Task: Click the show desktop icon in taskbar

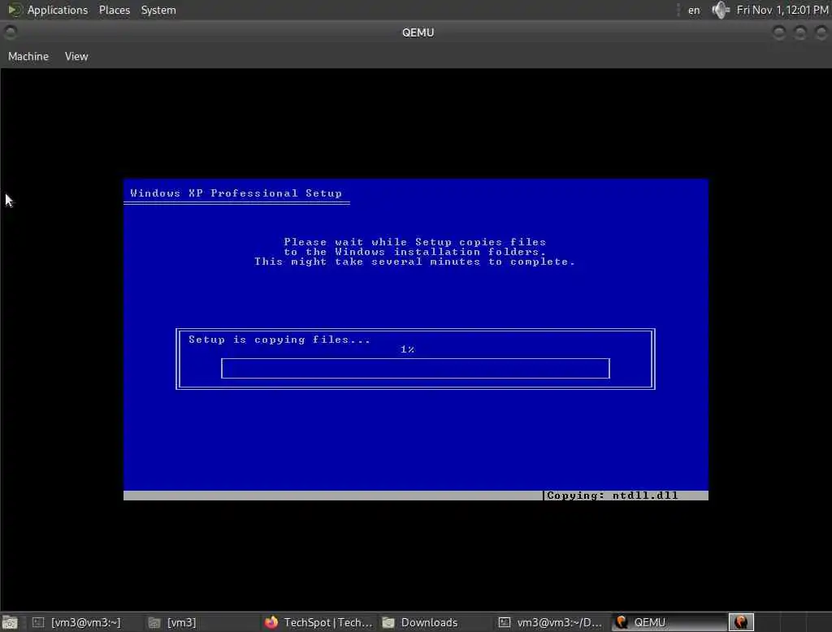Action: click(10, 622)
